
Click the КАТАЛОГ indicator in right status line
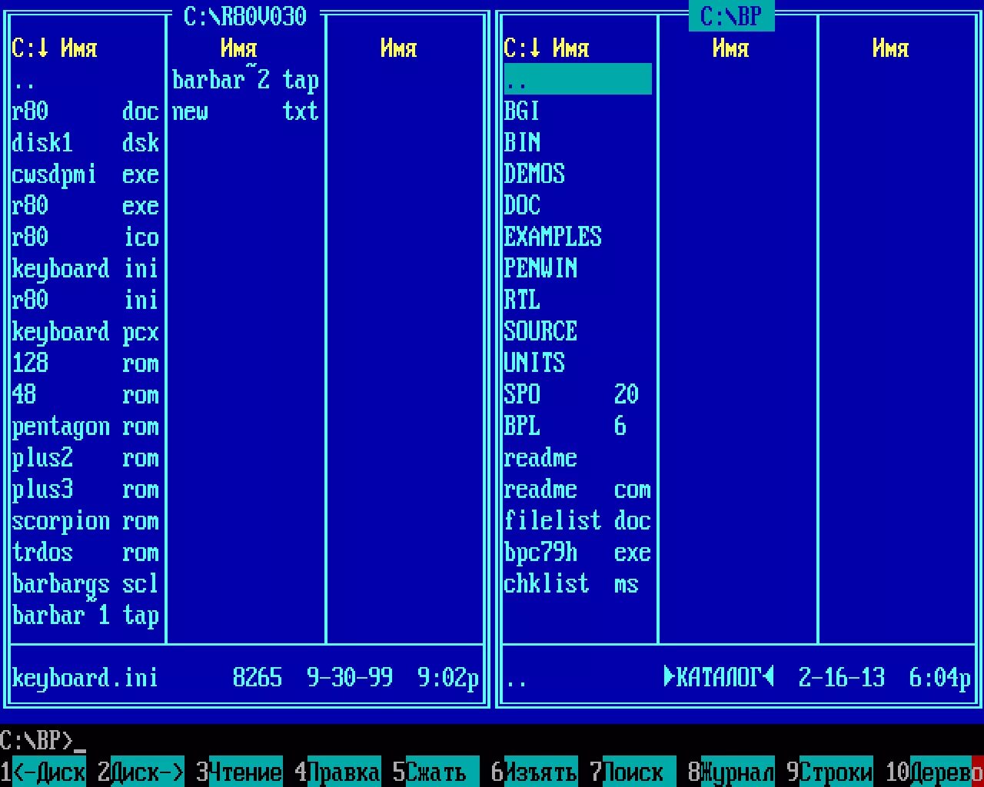tap(719, 677)
